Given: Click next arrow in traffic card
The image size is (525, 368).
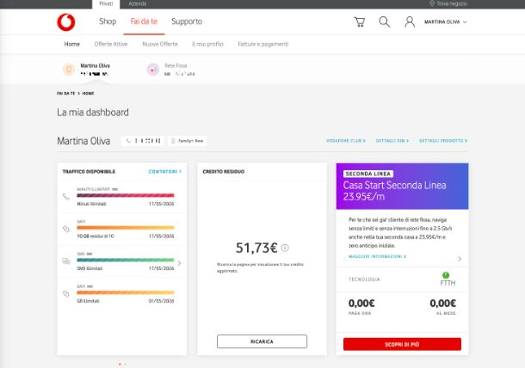Looking at the screenshot, I should tap(180, 263).
